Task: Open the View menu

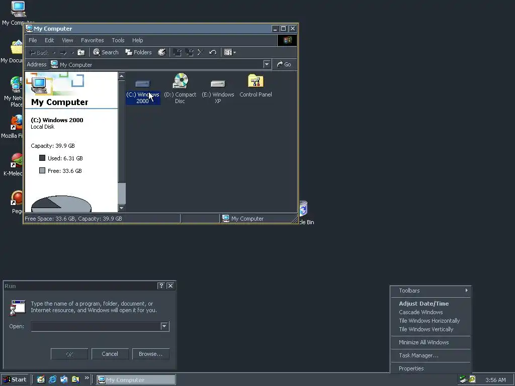Action: [67, 40]
